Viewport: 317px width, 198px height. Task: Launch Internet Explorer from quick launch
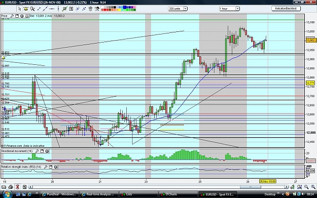tap(29, 194)
